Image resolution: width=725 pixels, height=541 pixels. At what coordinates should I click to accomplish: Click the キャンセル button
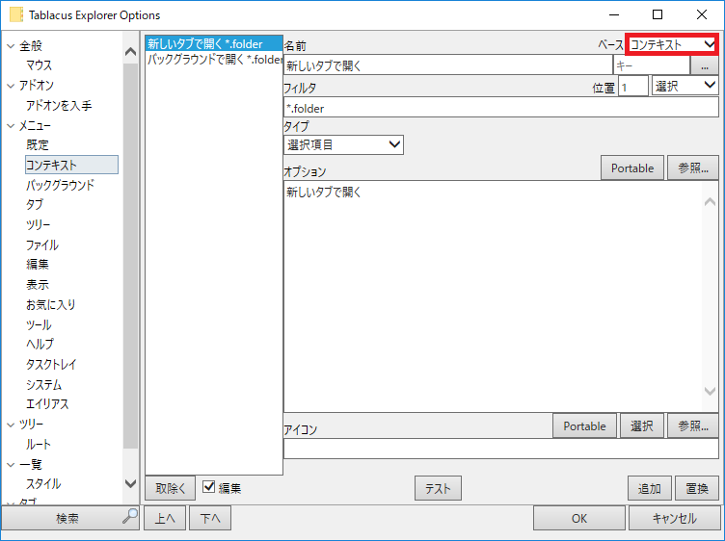674,518
